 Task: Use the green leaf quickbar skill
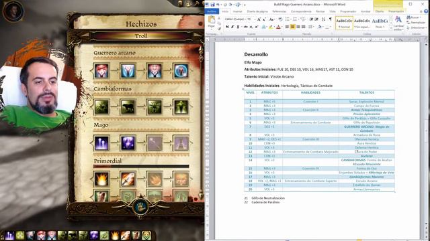pyautogui.click(x=104, y=235)
